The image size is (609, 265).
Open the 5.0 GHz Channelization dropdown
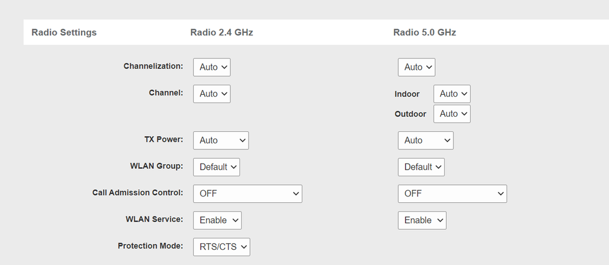(416, 67)
